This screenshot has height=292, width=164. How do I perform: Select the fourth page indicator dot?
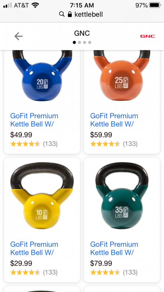(90, 42)
